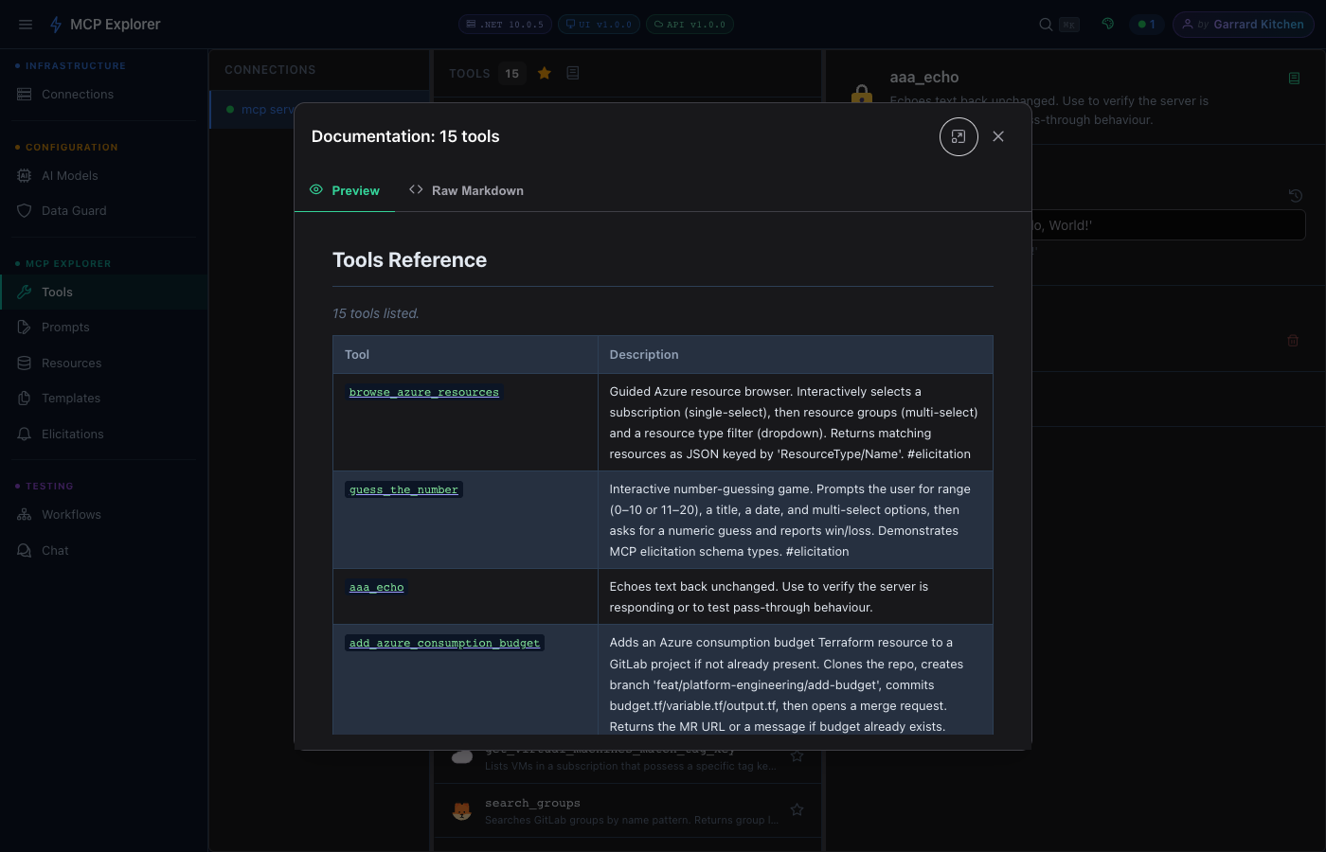
Task: Open the browse_azure_resources tool link
Action: point(423,391)
